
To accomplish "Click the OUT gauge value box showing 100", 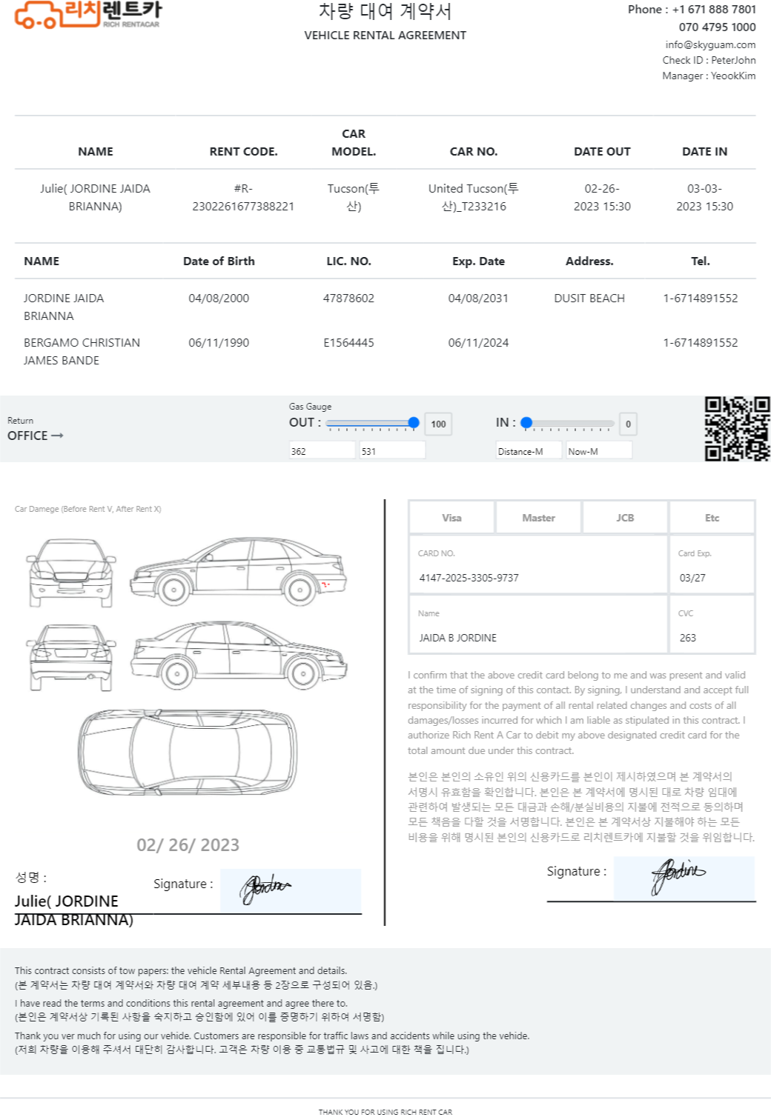I will coord(438,424).
